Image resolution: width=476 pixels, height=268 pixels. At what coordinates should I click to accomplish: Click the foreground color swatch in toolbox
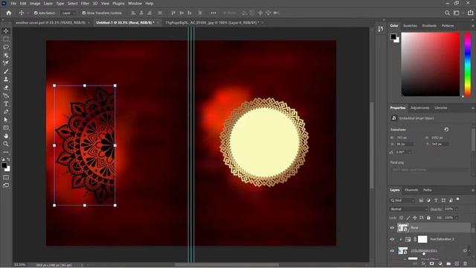tap(4, 165)
